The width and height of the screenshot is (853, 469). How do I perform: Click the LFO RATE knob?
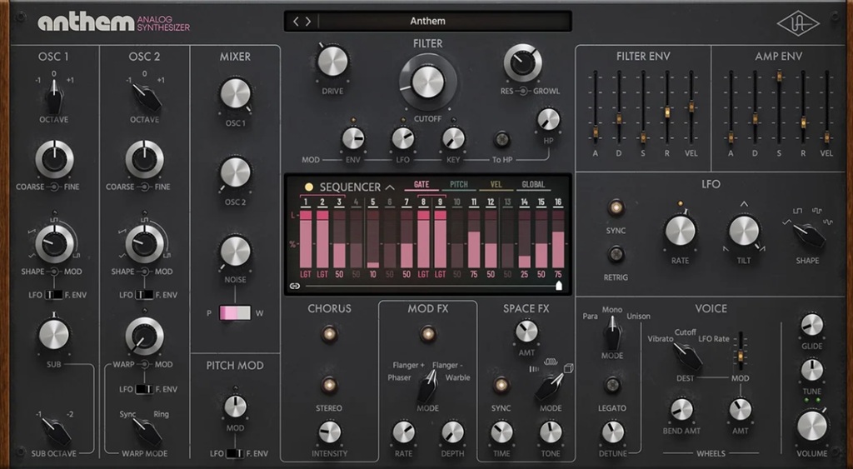680,231
